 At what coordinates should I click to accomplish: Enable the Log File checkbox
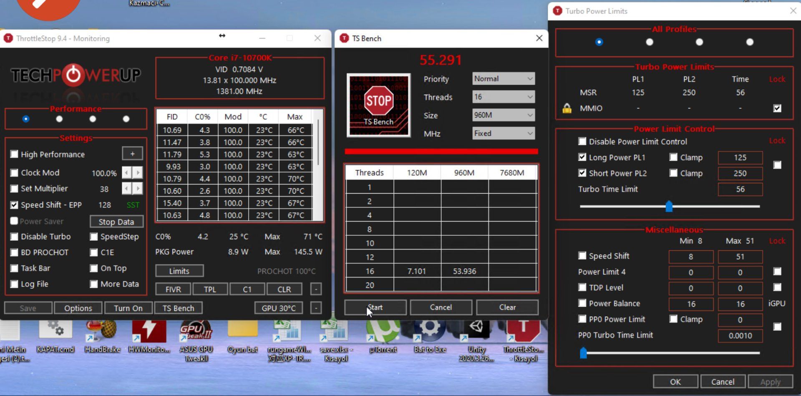coord(14,284)
